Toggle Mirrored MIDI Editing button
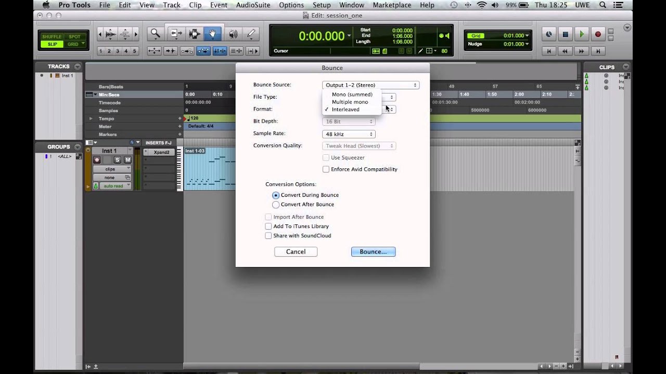Screen dimensions: 666x374 (x=187, y=51)
